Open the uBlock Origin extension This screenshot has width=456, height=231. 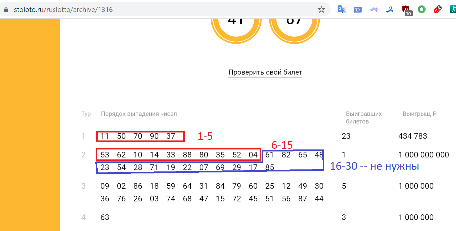pyautogui.click(x=406, y=10)
